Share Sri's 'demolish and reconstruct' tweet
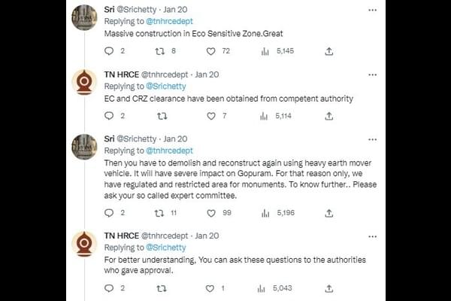Viewport: 451px width, 301px height. (x=328, y=213)
